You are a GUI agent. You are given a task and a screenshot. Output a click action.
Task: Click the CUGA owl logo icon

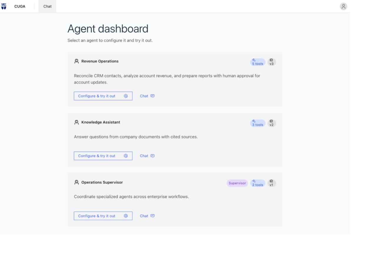tap(4, 6)
